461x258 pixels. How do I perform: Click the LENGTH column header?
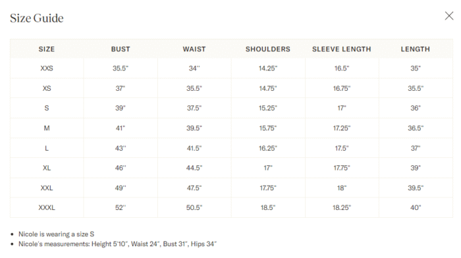coord(416,49)
